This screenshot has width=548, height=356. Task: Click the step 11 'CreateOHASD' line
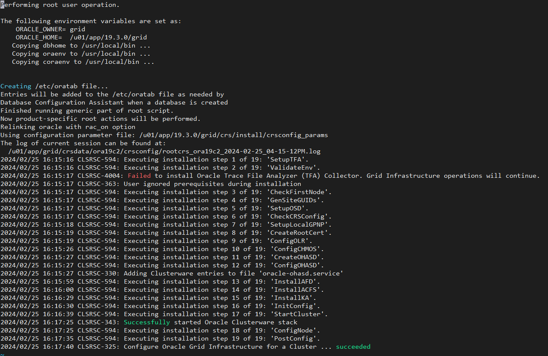[162, 257]
